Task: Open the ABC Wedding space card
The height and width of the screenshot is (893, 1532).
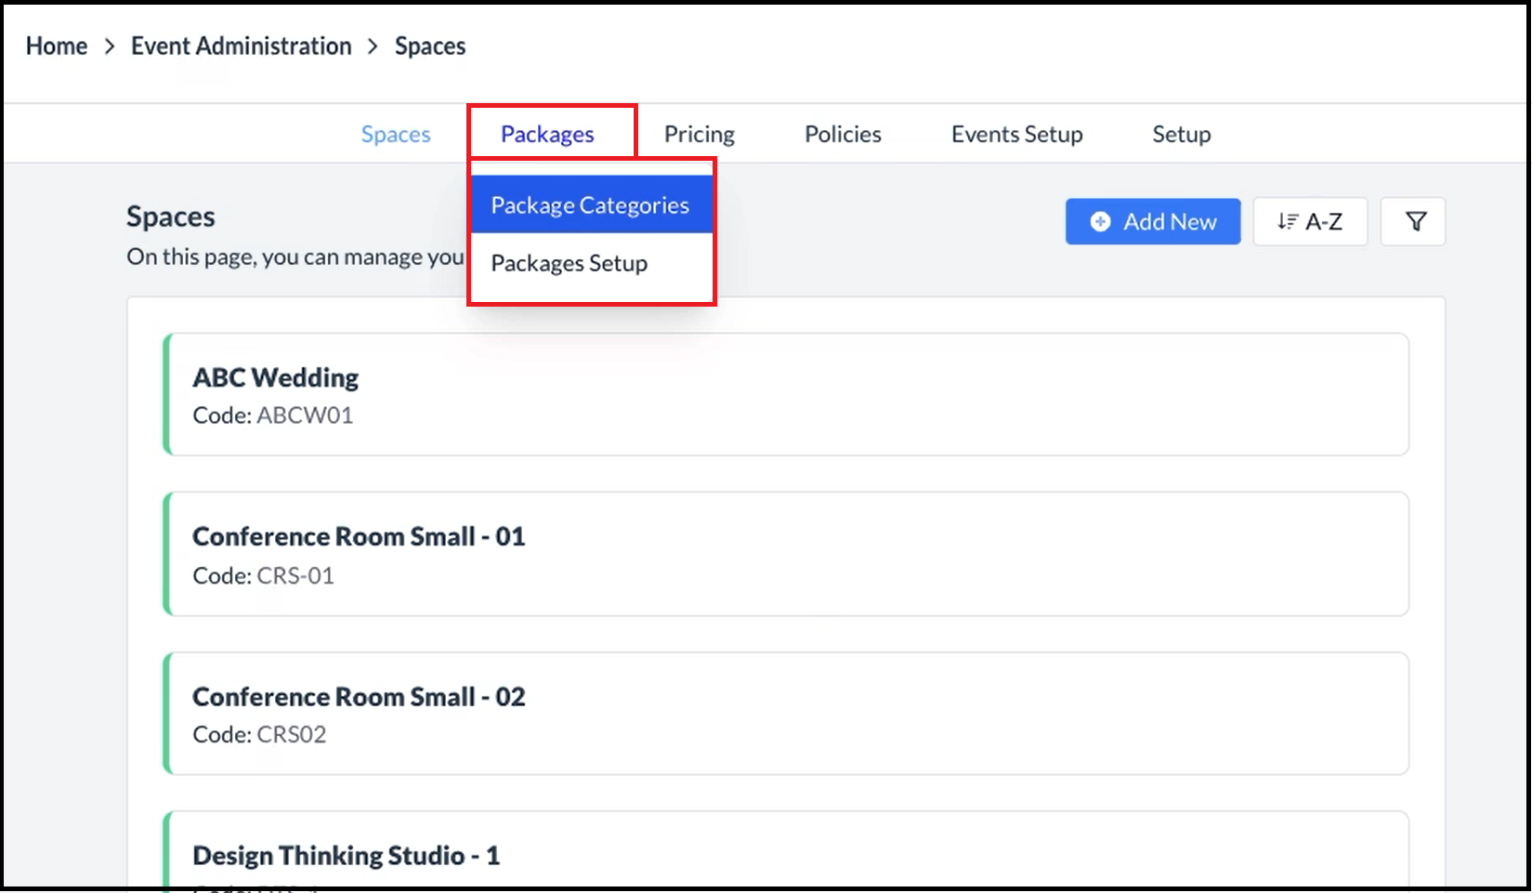Action: [785, 395]
